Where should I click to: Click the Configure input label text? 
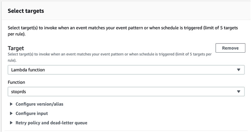[31, 114]
